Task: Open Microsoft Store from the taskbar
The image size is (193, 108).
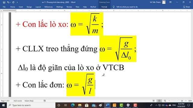Action: tap(87, 105)
